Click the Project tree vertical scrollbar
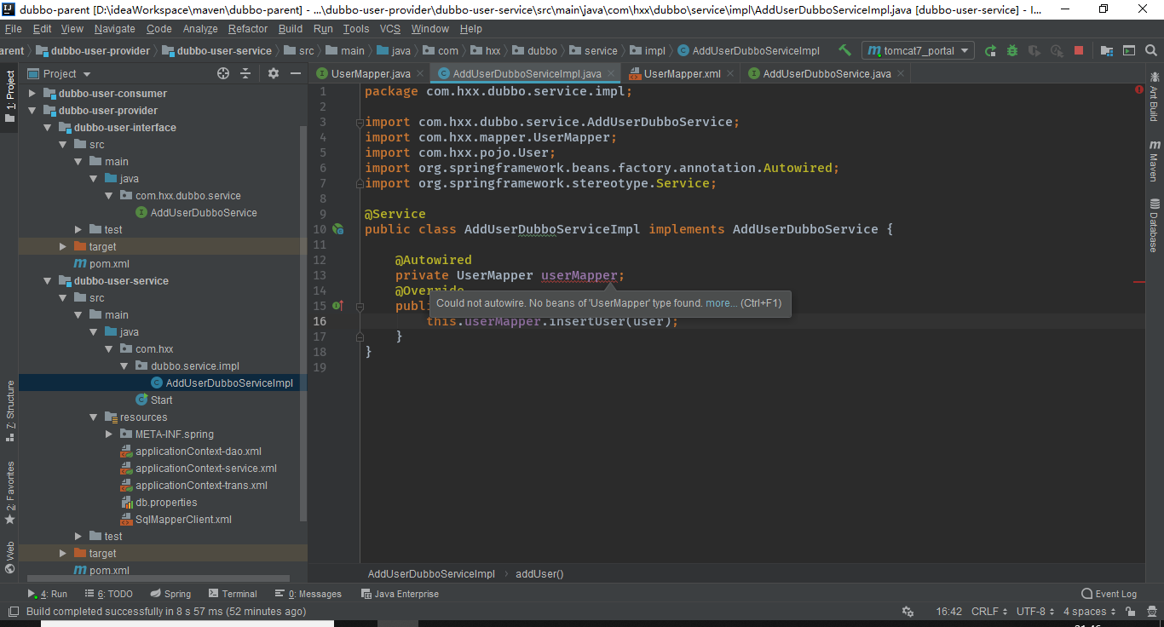The image size is (1164, 627). [303, 324]
